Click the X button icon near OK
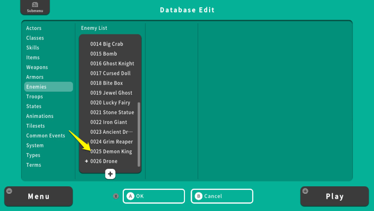The width and height of the screenshot is (374, 211). pos(116,196)
